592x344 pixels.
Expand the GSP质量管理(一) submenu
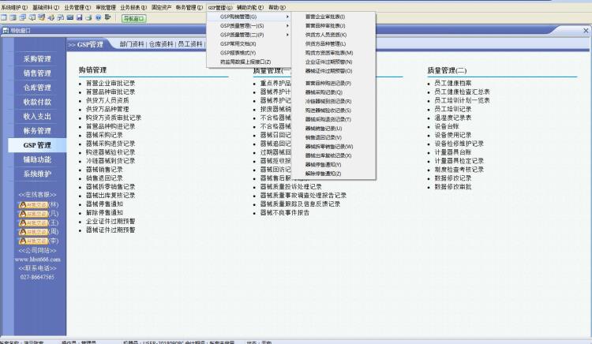[x=249, y=26]
